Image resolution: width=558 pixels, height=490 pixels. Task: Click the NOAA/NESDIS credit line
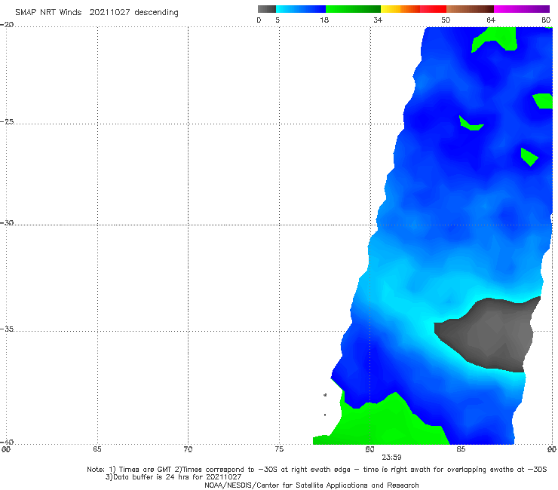coord(311,485)
